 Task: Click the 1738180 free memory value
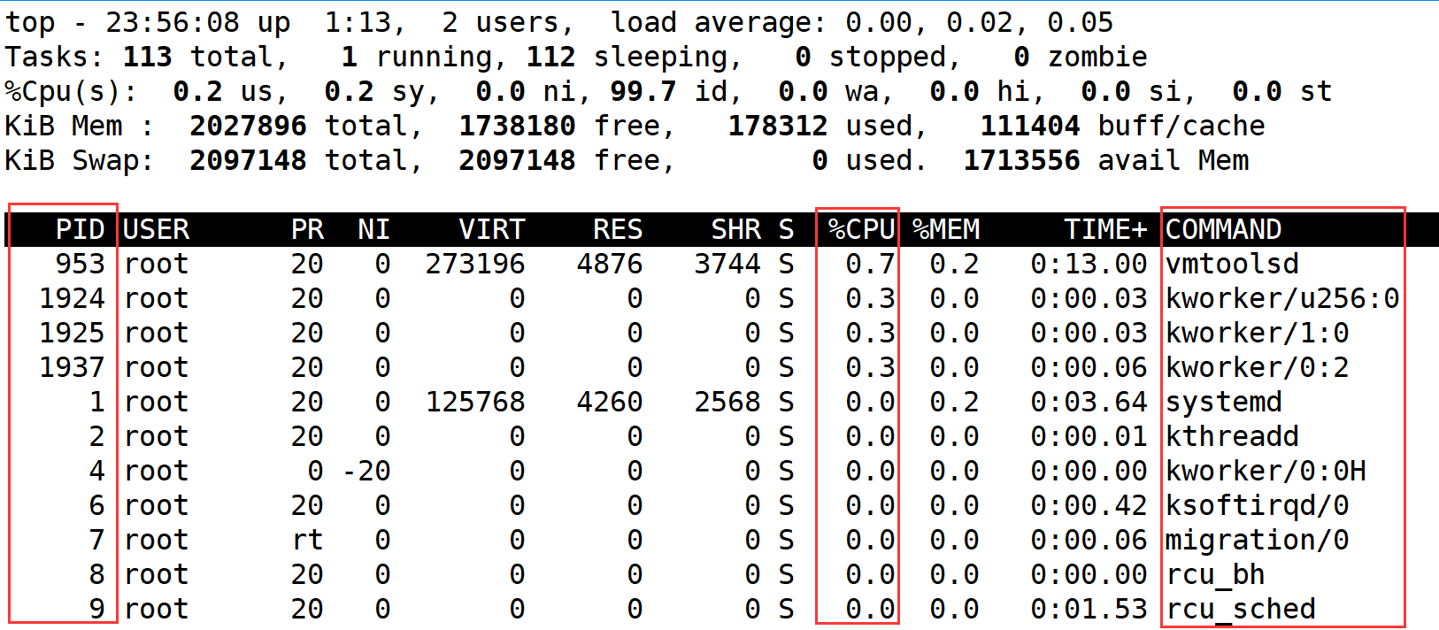click(517, 127)
